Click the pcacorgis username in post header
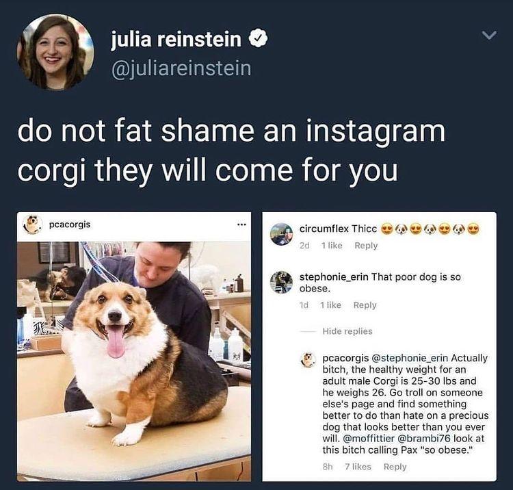Screen dimensions: 513x490 tap(70, 224)
